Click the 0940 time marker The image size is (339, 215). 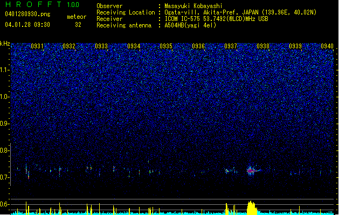pos(327,46)
